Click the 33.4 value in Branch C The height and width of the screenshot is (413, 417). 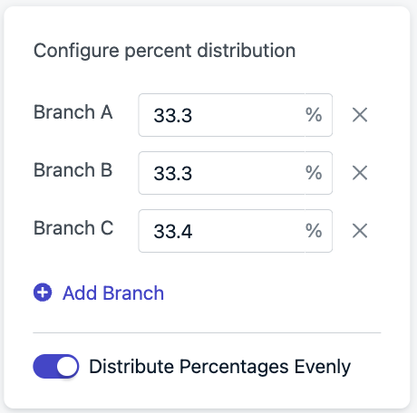click(x=173, y=231)
